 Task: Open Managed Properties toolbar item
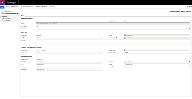click(41, 6)
